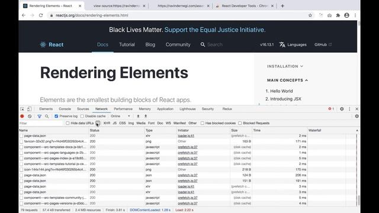
Task: Open the Redux DevTools tab
Action: tap(227, 109)
